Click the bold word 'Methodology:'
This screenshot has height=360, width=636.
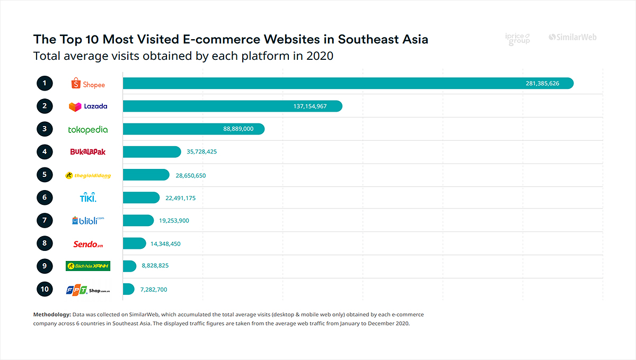pyautogui.click(x=52, y=314)
